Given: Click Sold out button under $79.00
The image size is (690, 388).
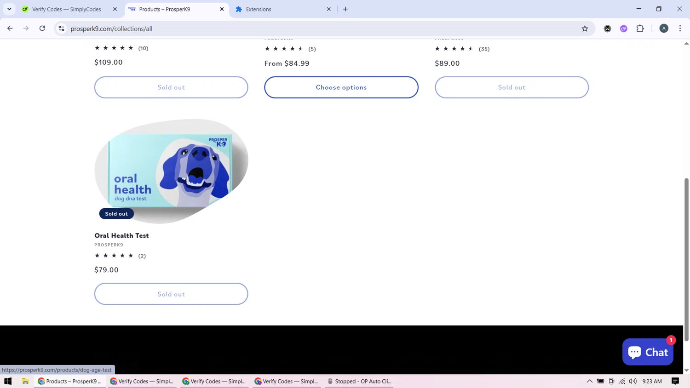Looking at the screenshot, I should pos(171,294).
